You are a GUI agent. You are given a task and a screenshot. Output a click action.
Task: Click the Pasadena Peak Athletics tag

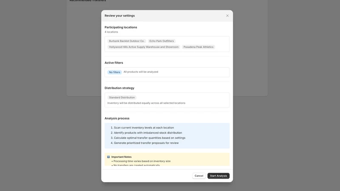point(198,47)
